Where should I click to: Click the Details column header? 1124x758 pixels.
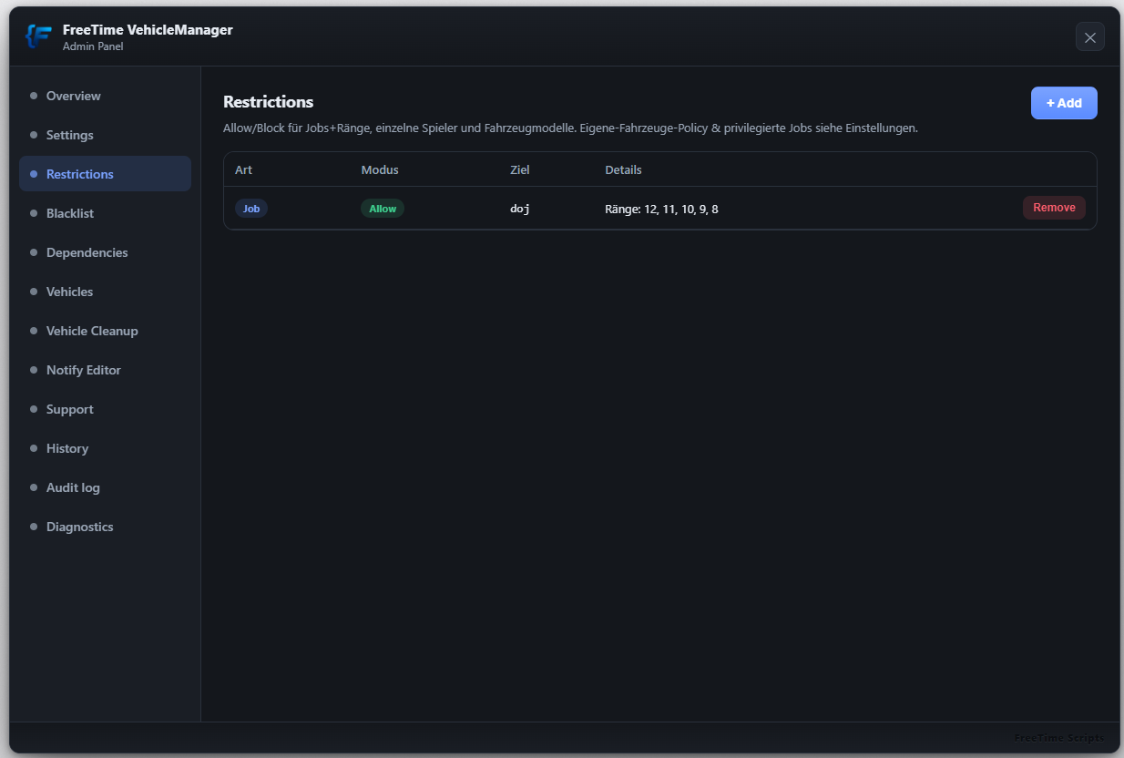click(x=623, y=170)
